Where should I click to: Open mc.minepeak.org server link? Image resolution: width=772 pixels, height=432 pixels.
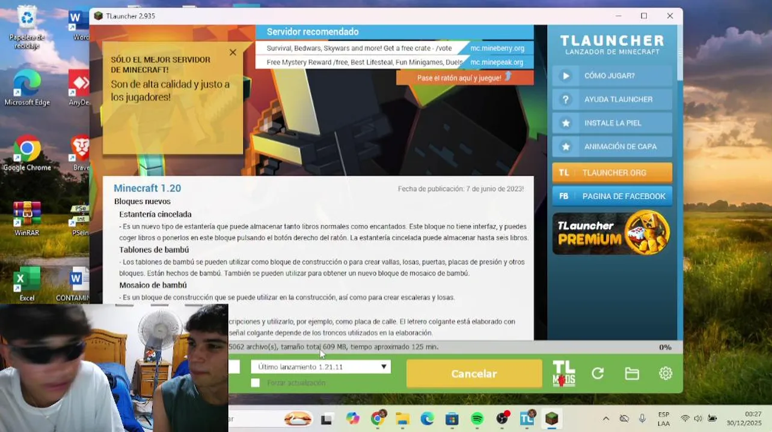[x=497, y=62]
